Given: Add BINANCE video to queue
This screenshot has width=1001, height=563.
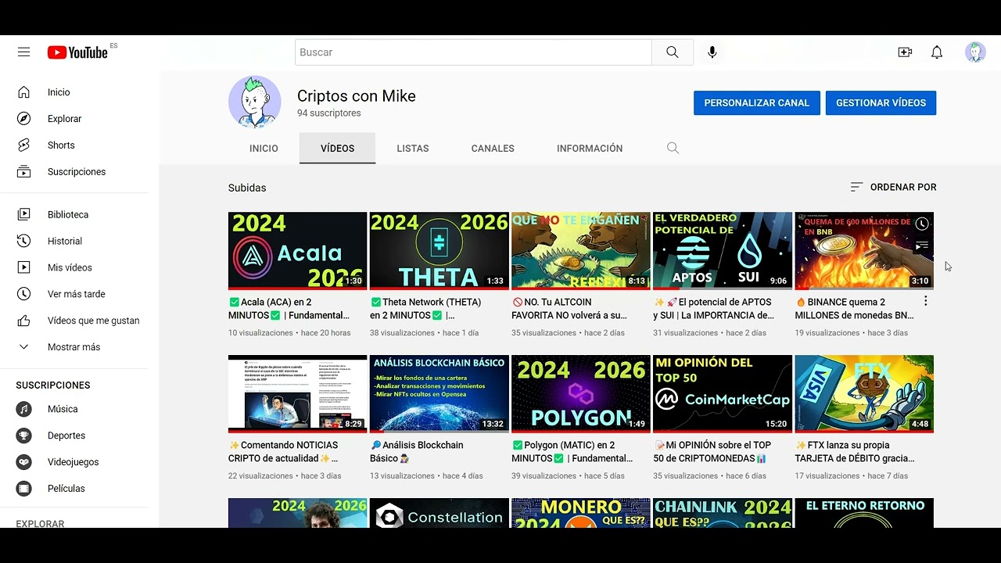Looking at the screenshot, I should (x=922, y=246).
